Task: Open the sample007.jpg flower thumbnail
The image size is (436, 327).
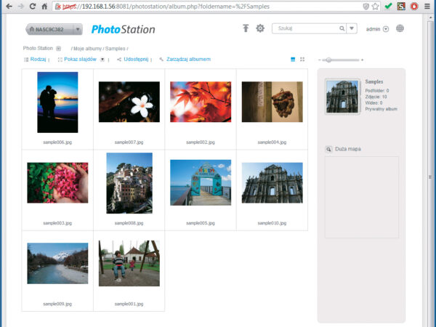Action: pos(129,102)
